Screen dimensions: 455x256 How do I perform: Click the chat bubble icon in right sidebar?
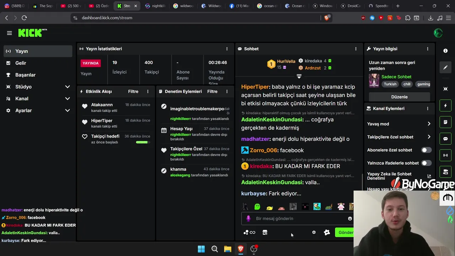pos(445,139)
